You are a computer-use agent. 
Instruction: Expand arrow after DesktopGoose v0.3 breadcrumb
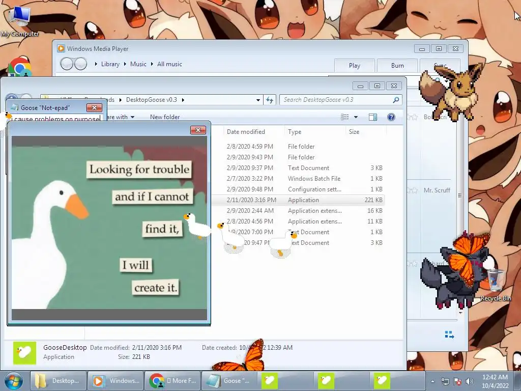coord(183,100)
